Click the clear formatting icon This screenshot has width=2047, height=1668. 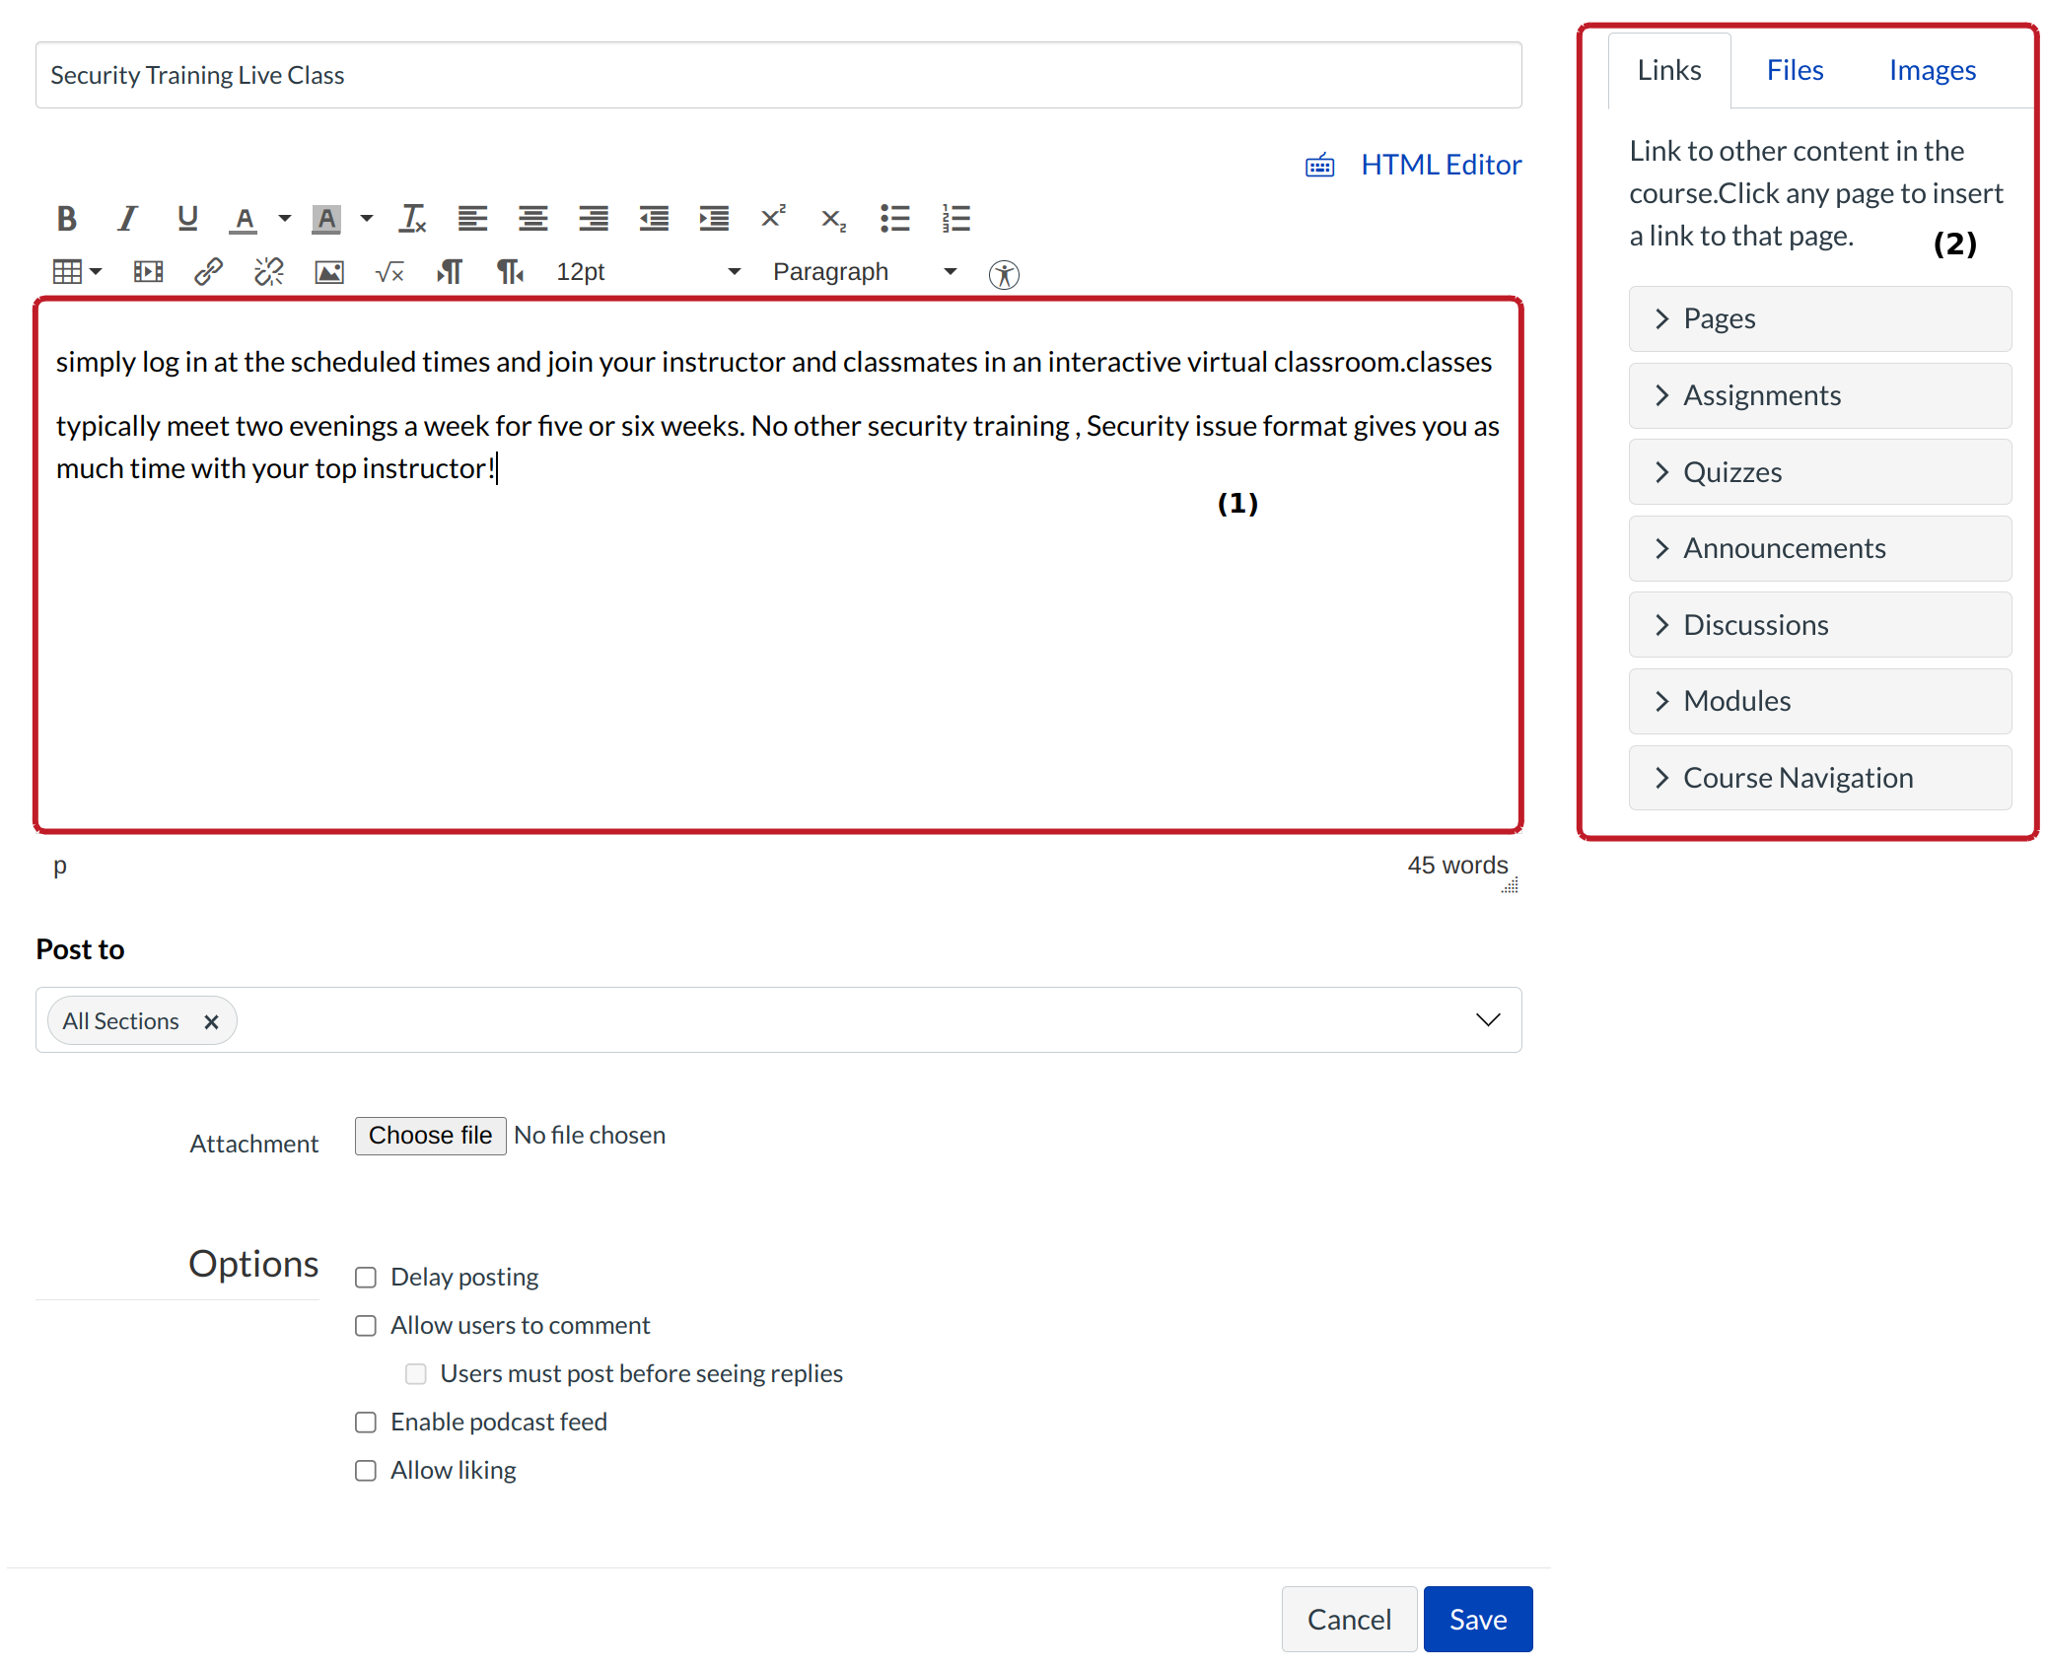412,218
